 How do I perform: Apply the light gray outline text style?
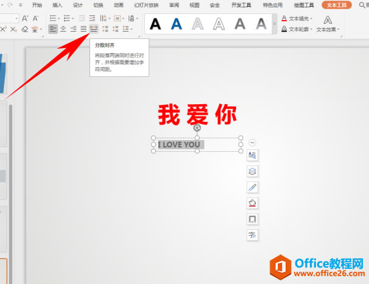coord(198,24)
